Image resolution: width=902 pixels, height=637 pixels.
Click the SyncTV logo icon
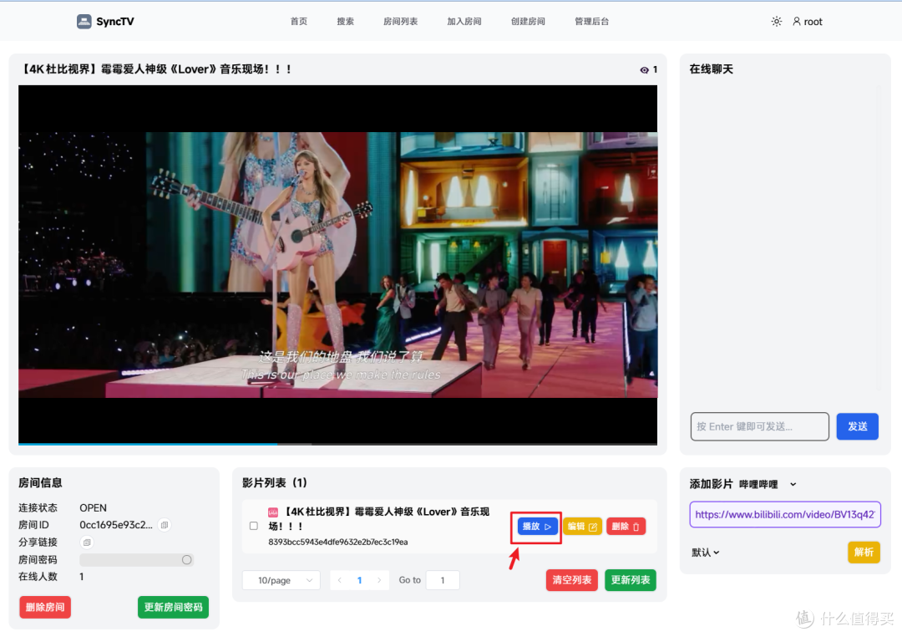(83, 20)
